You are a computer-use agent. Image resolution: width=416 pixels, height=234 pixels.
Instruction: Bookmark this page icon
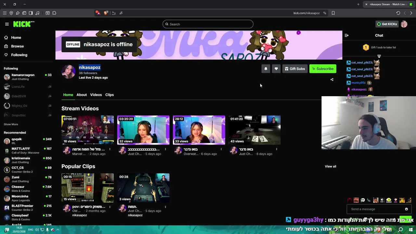pos(333,13)
